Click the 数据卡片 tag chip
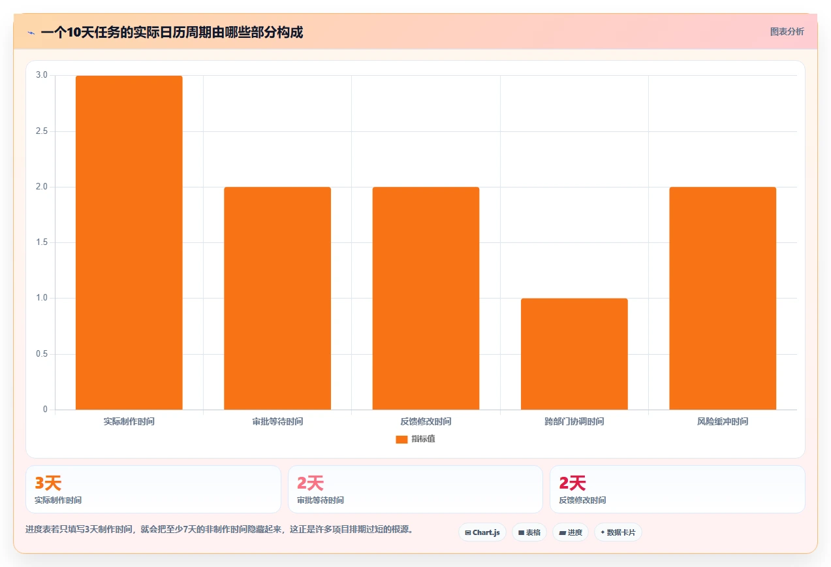831x567 pixels. (618, 532)
